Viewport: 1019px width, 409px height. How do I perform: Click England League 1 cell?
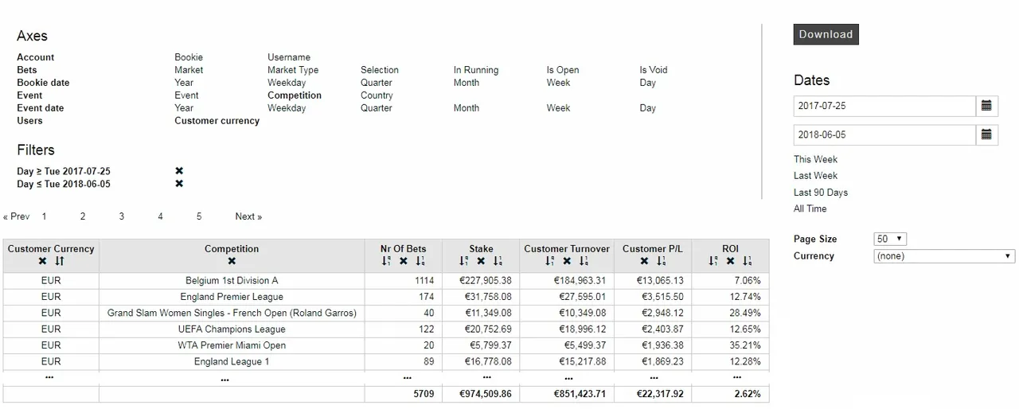point(232,361)
